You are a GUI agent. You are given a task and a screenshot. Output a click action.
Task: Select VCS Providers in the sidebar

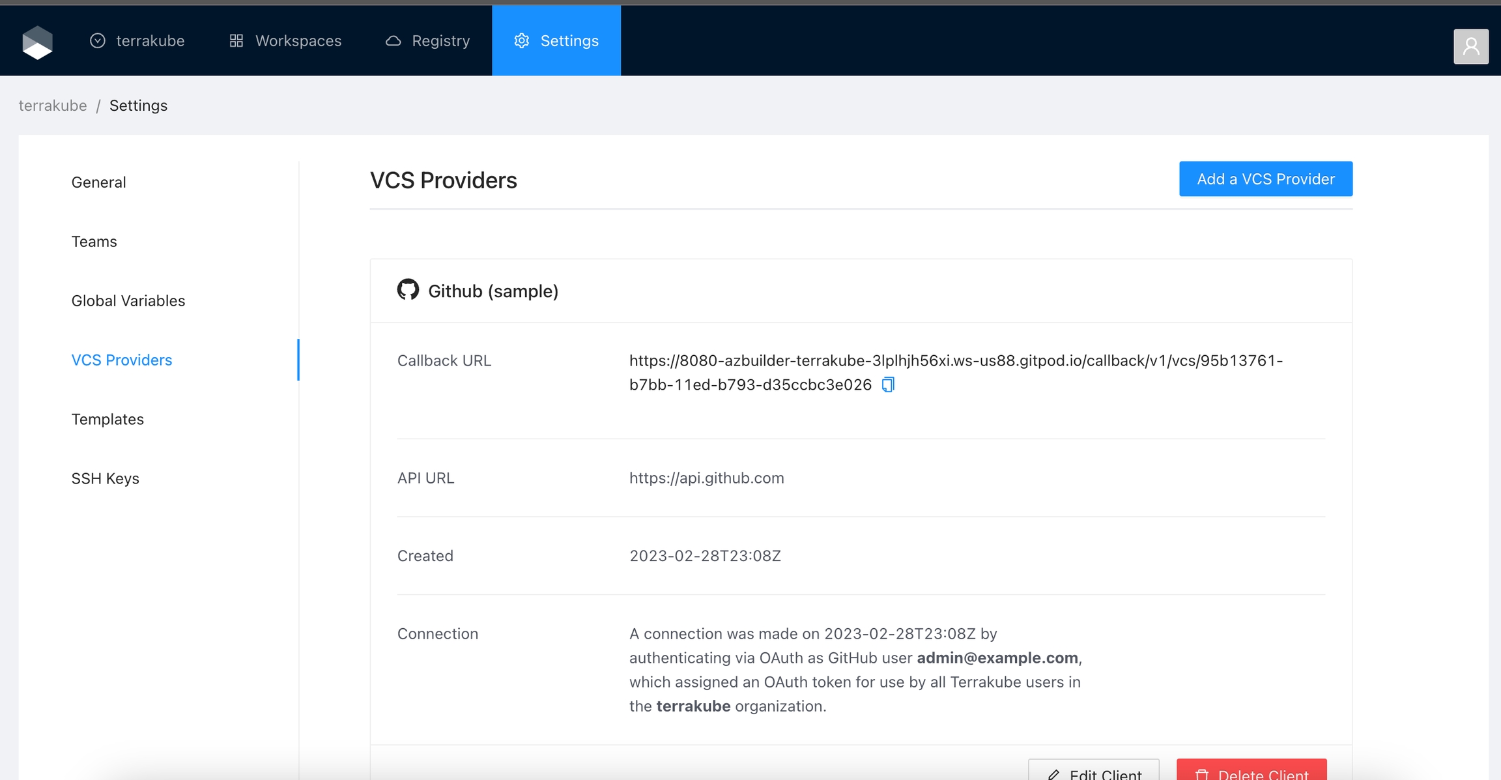(x=122, y=360)
